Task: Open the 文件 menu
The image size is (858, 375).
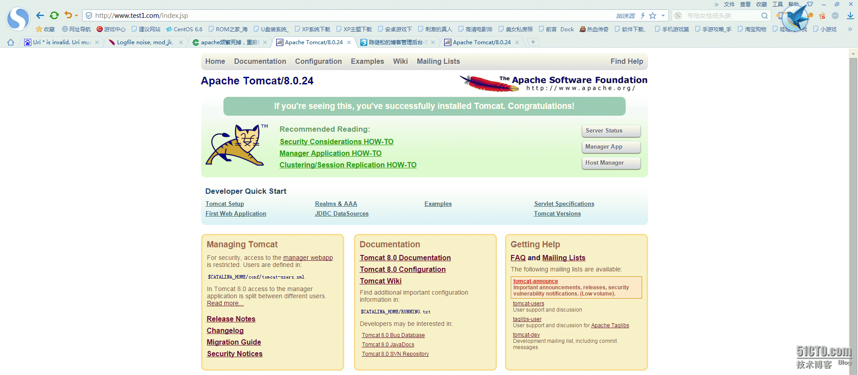Action: (x=729, y=4)
